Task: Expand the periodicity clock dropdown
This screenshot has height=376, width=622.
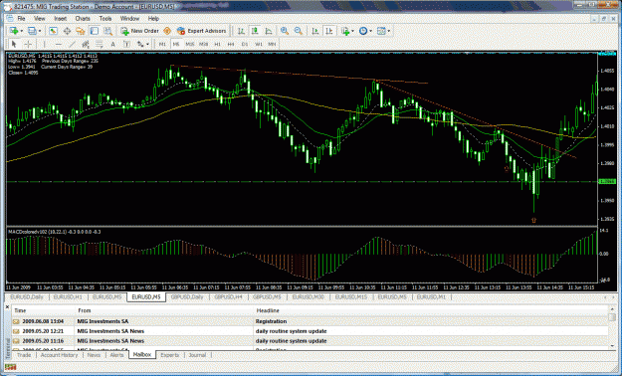Action: coord(370,31)
